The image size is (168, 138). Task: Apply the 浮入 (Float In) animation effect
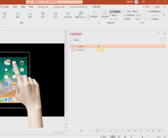point(5,15)
